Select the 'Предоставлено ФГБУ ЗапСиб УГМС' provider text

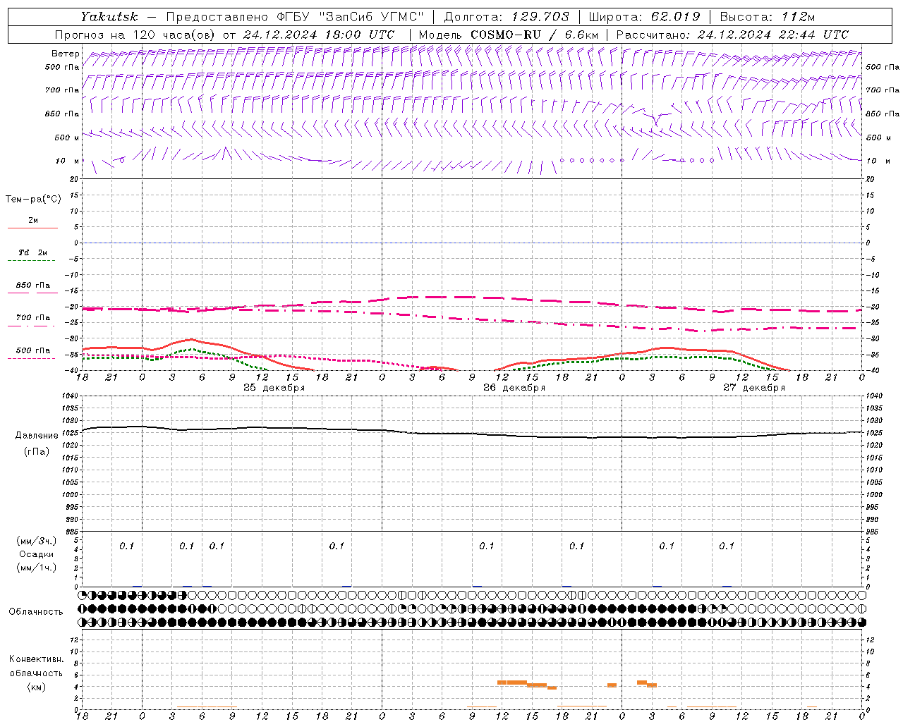coord(295,16)
